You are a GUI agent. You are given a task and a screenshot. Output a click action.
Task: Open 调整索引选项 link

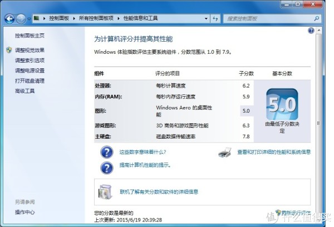point(30,60)
